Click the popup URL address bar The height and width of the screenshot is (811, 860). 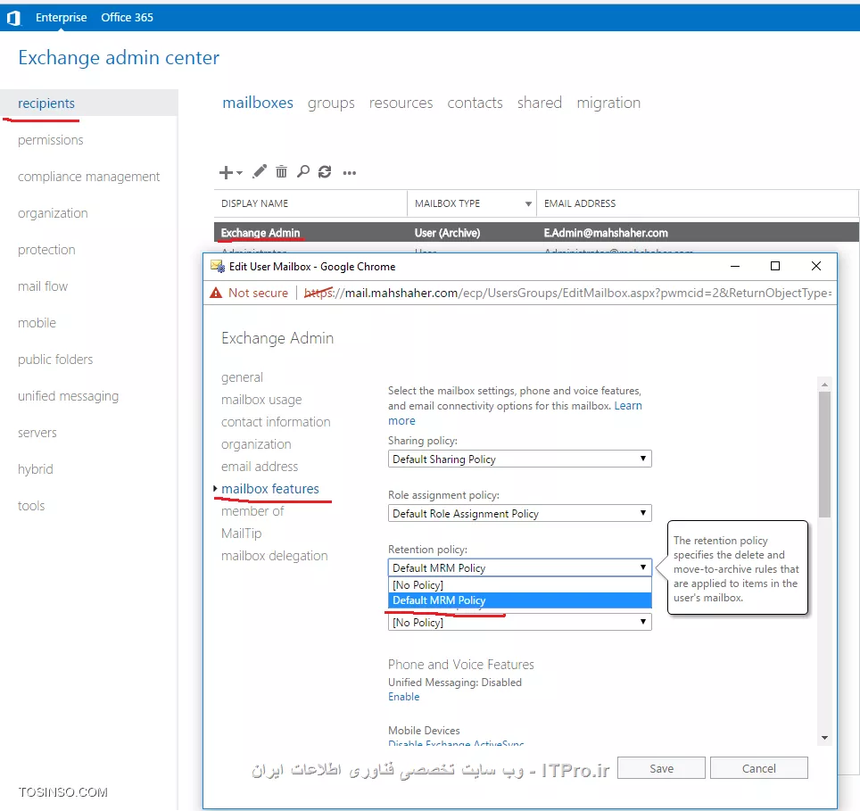(x=567, y=293)
